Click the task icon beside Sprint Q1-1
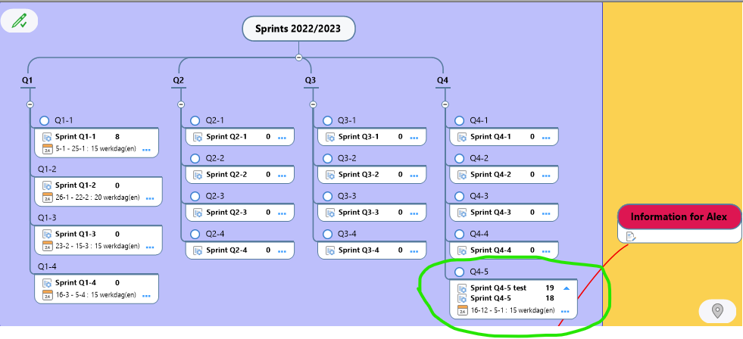 point(48,137)
